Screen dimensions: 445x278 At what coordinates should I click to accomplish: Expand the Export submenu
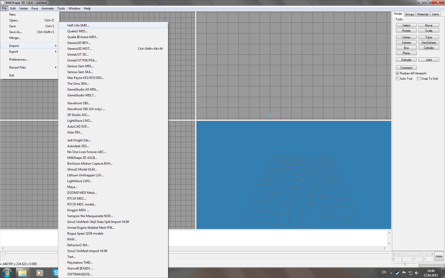(29, 52)
